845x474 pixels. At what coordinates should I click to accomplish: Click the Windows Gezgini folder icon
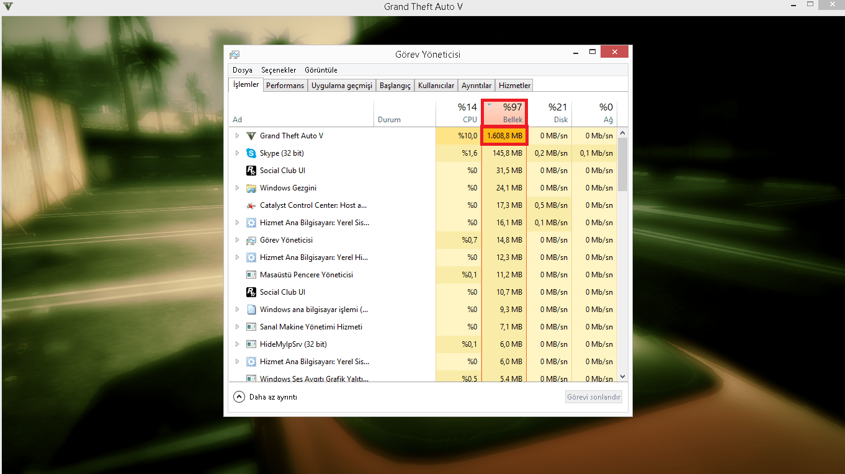pyautogui.click(x=251, y=188)
